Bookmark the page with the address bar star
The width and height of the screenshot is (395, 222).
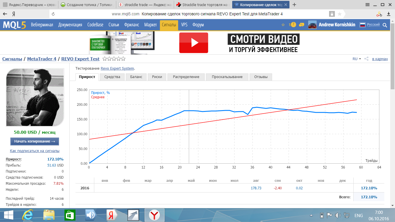340,14
